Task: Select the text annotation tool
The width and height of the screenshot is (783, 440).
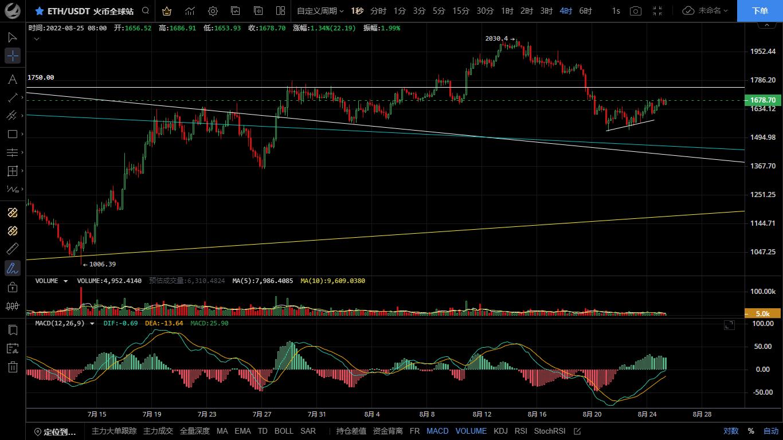Action: [x=13, y=79]
